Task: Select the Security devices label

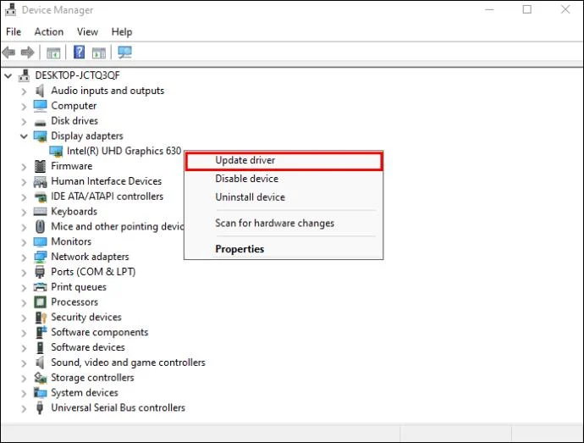Action: pyautogui.click(x=86, y=318)
